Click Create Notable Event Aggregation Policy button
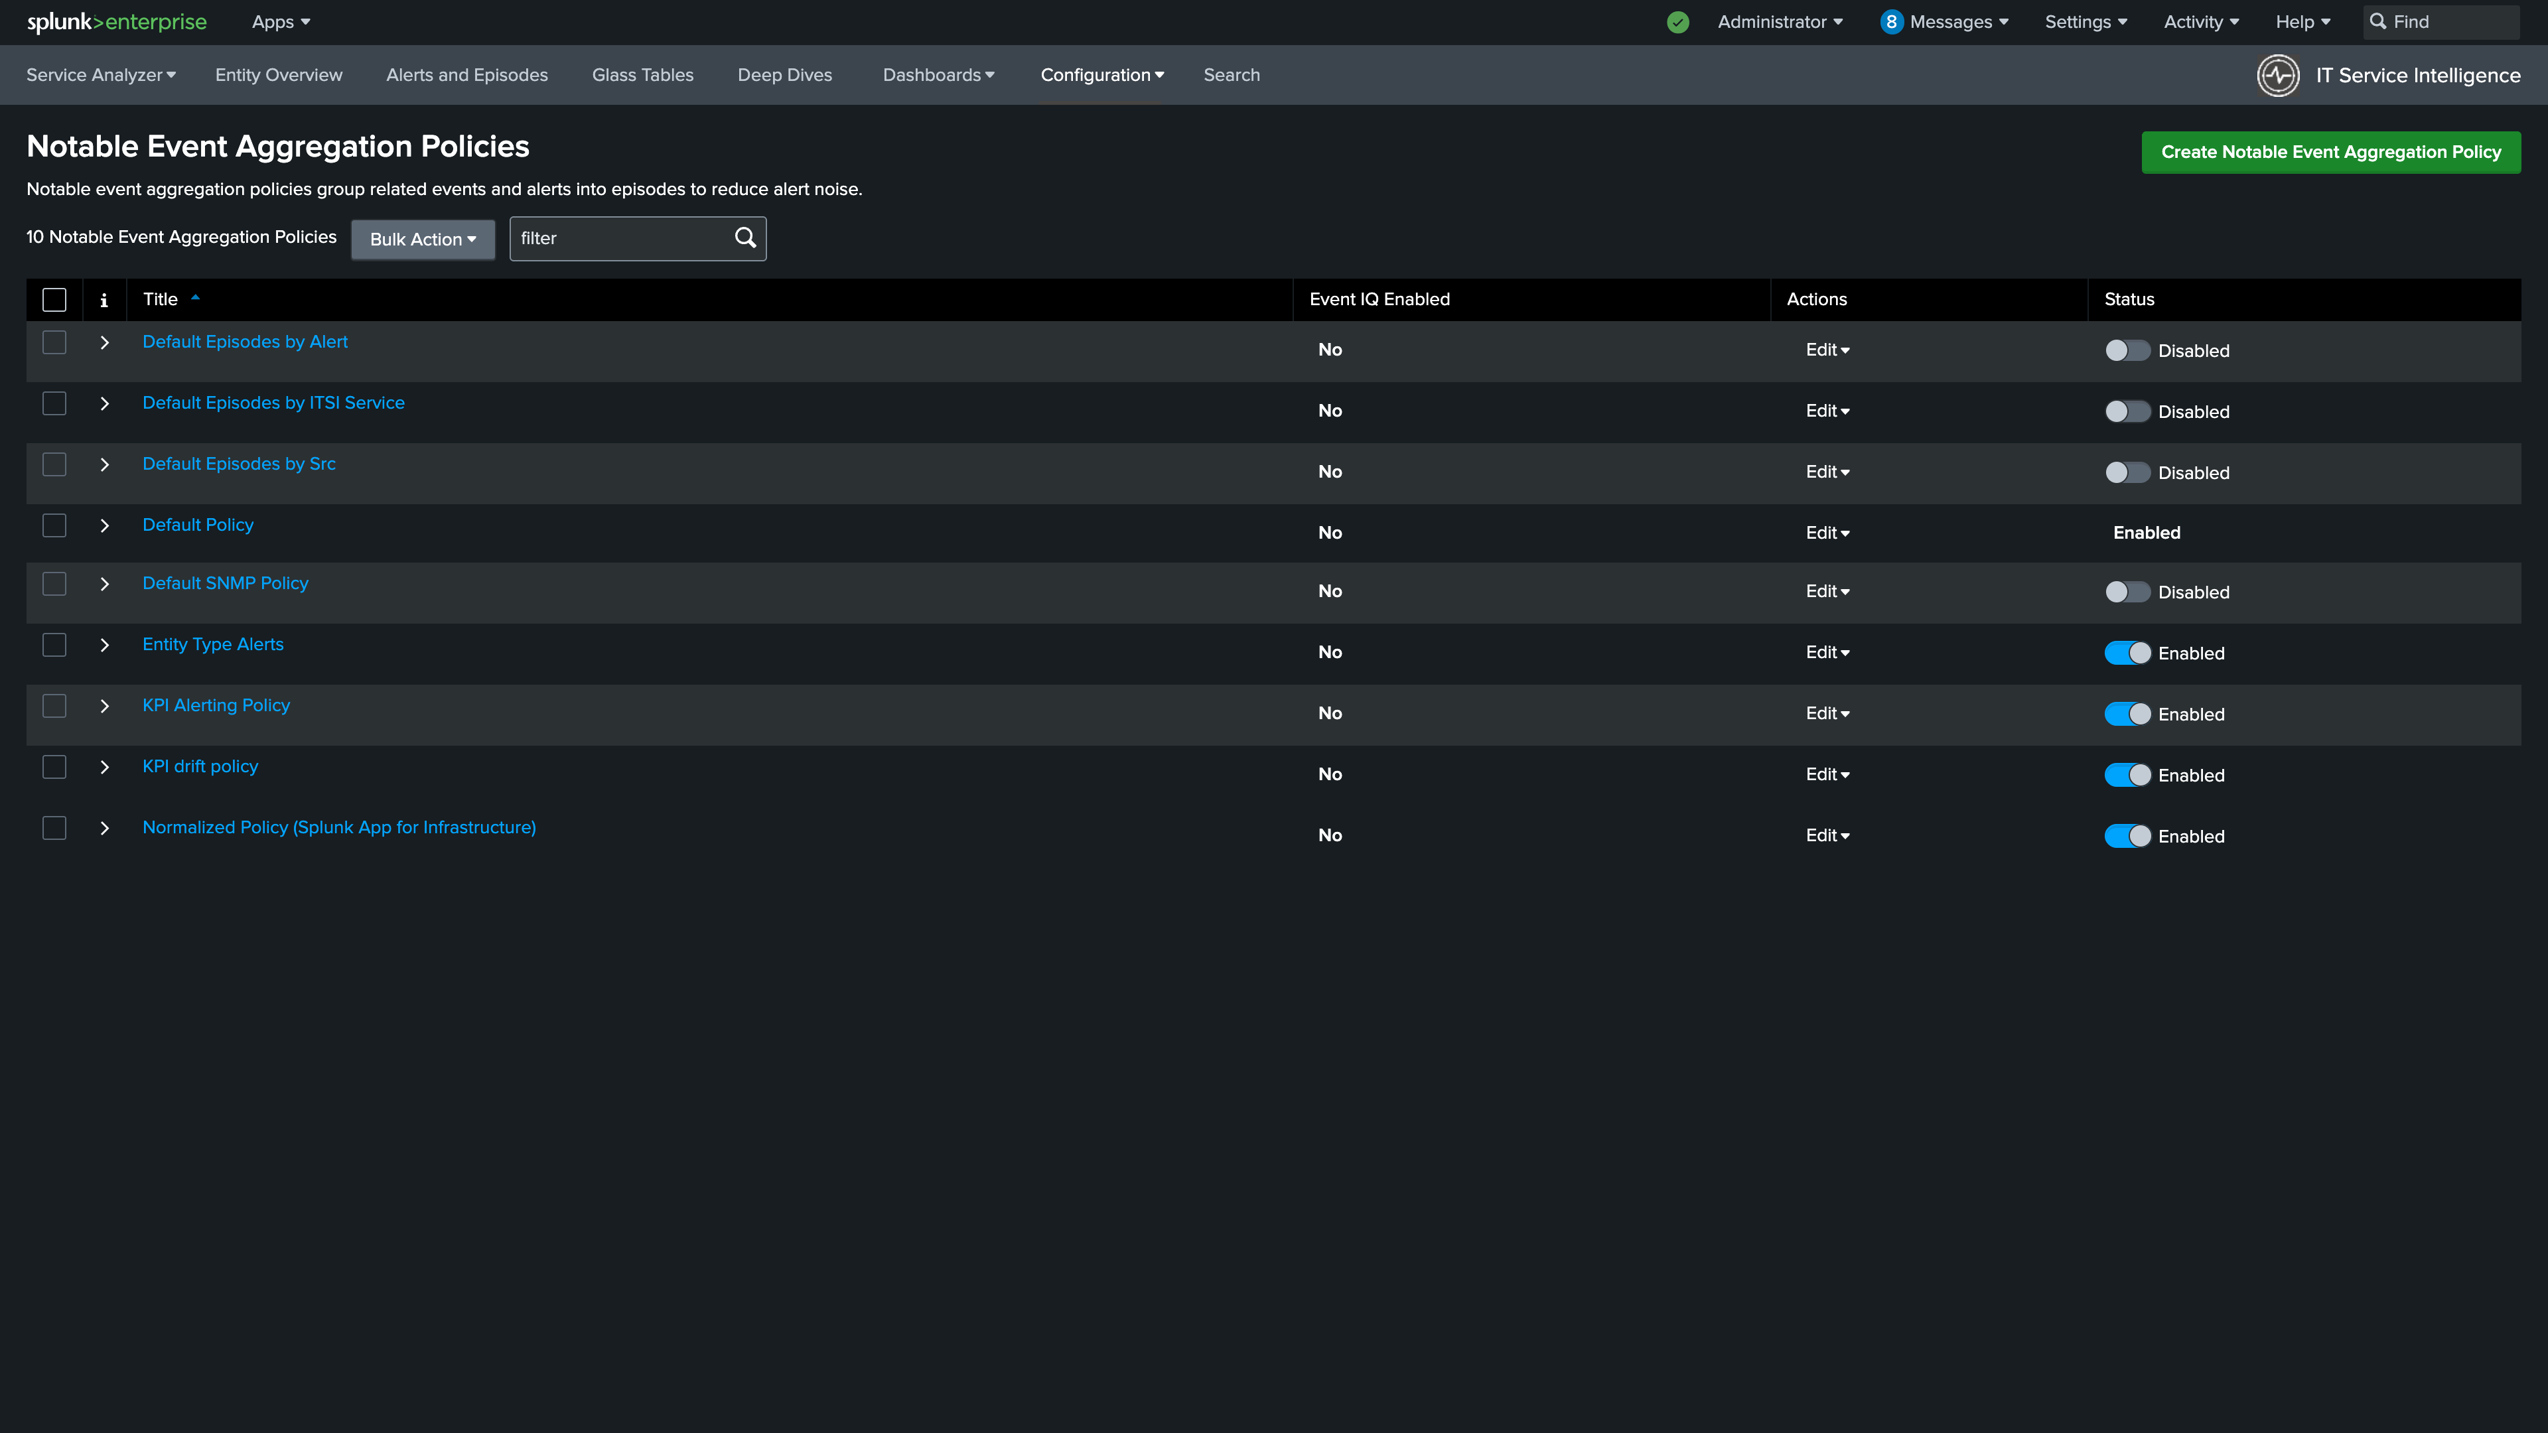The width and height of the screenshot is (2548, 1433). coord(2330,153)
